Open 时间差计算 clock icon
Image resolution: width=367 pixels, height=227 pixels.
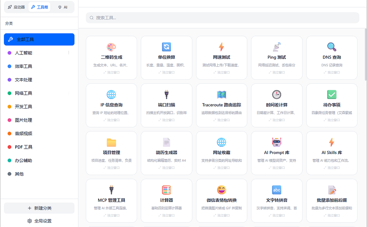pos(277,95)
